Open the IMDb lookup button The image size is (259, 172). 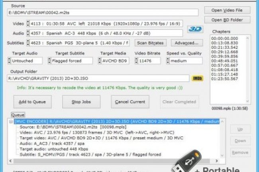tap(197, 78)
